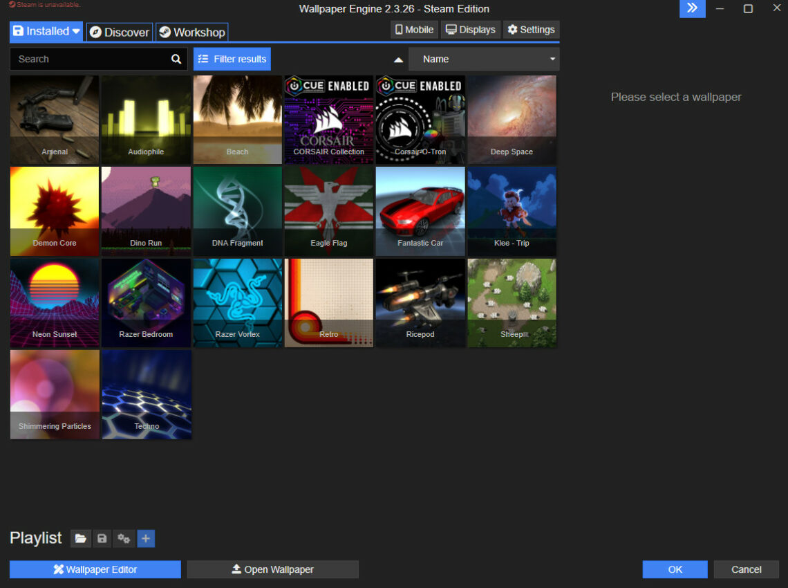The width and height of the screenshot is (788, 588).
Task: Select the Beach wallpaper
Action: (238, 120)
